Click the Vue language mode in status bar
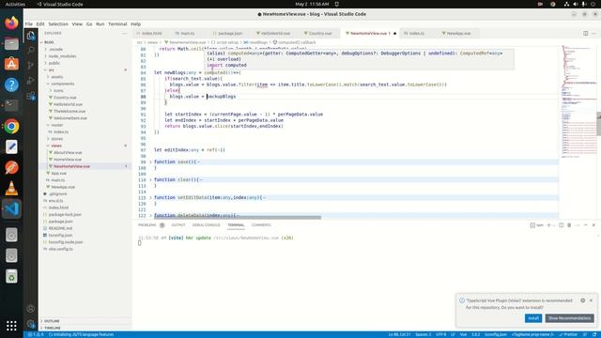This screenshot has width=601, height=338. pyautogui.click(x=463, y=334)
